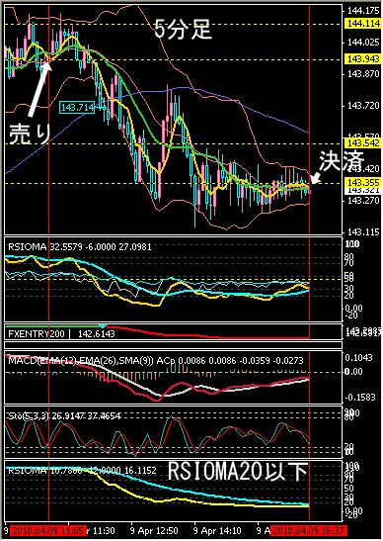The image size is (383, 541).
Task: Click the 143.870 value on price scale
Action: [363, 74]
